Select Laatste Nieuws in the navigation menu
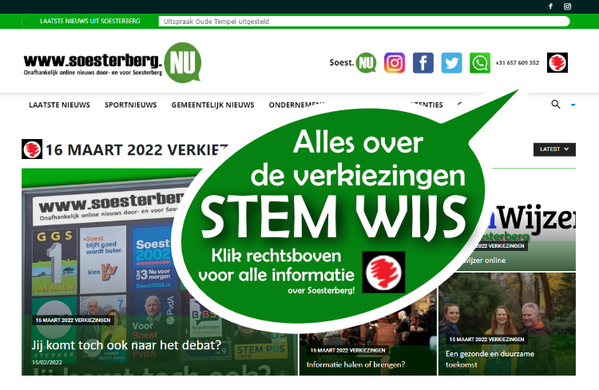 [59, 105]
